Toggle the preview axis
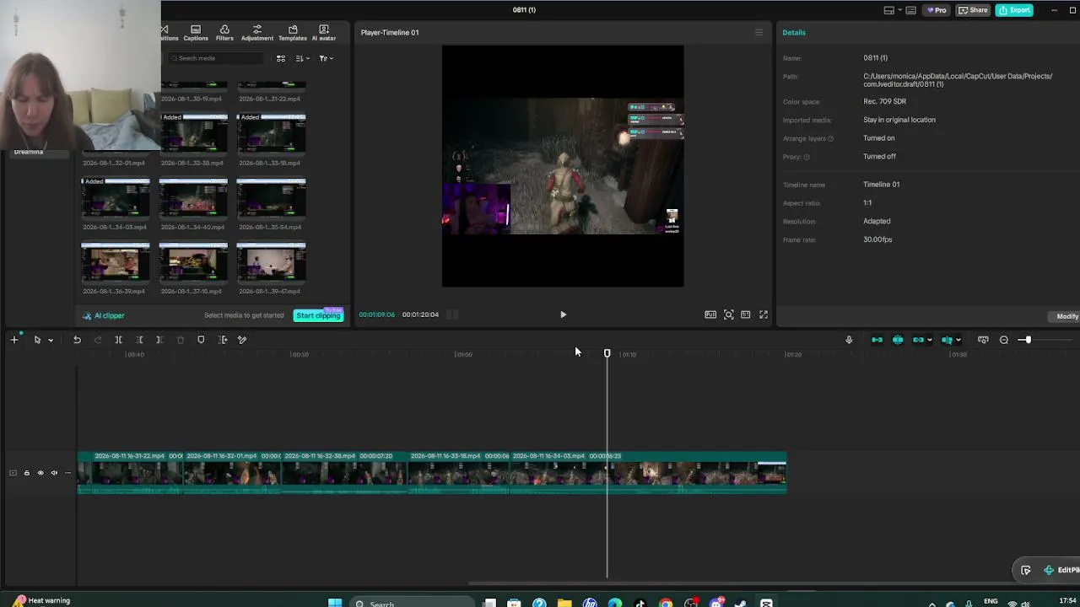The width and height of the screenshot is (1080, 607). point(947,340)
